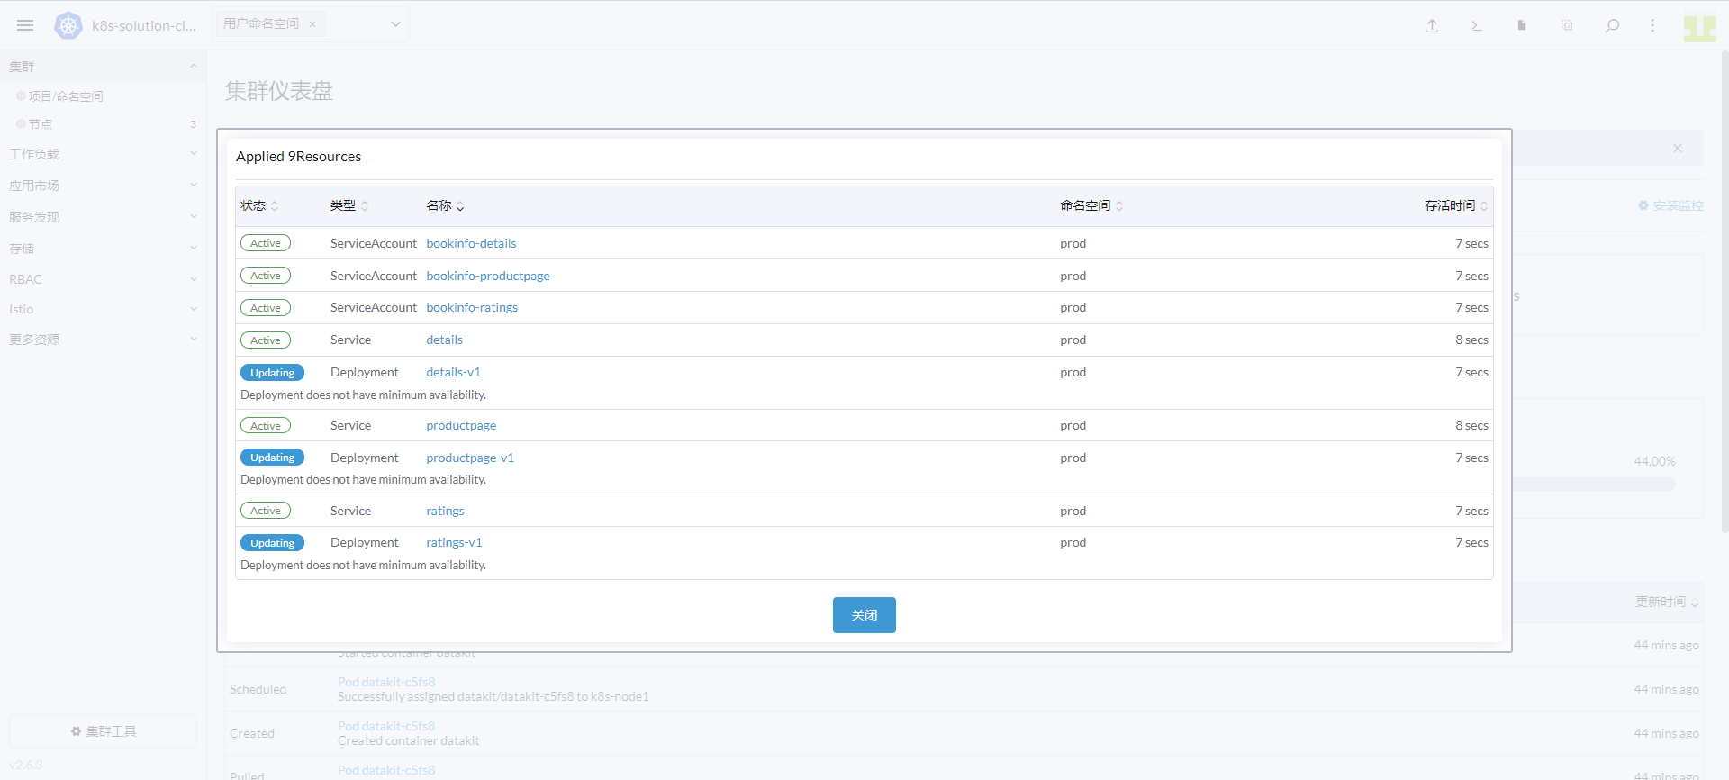
Task: Open the resource search icon
Action: (1612, 25)
